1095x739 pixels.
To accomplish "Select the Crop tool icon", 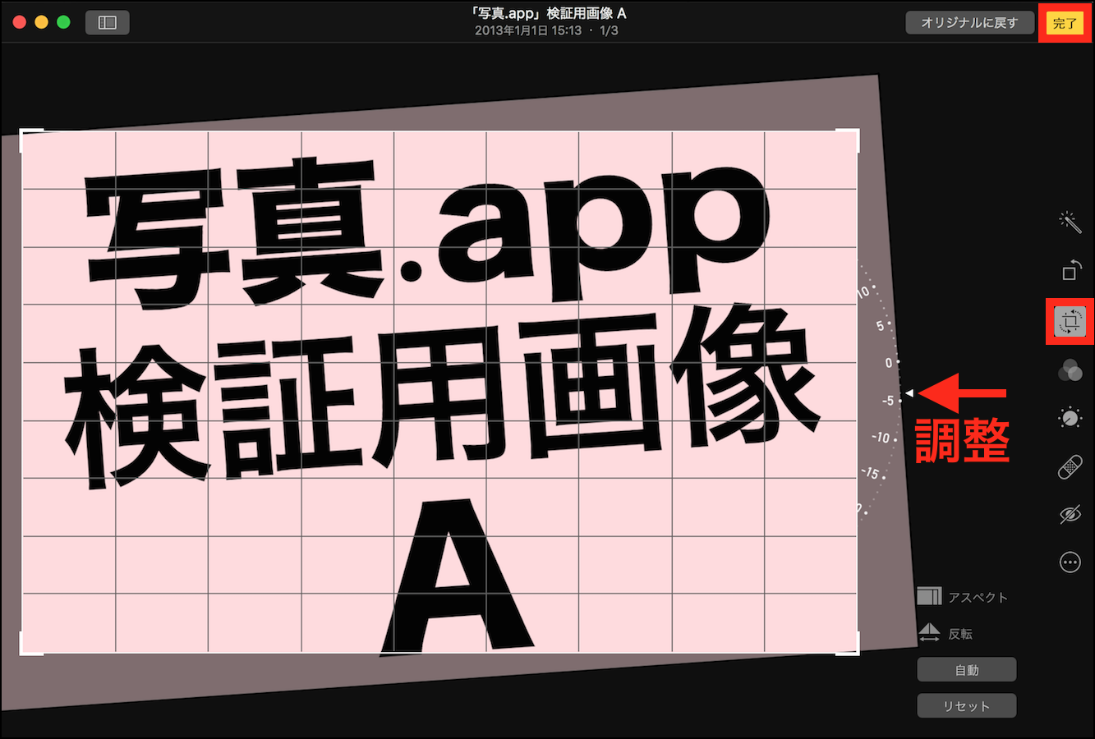I will pyautogui.click(x=1070, y=321).
